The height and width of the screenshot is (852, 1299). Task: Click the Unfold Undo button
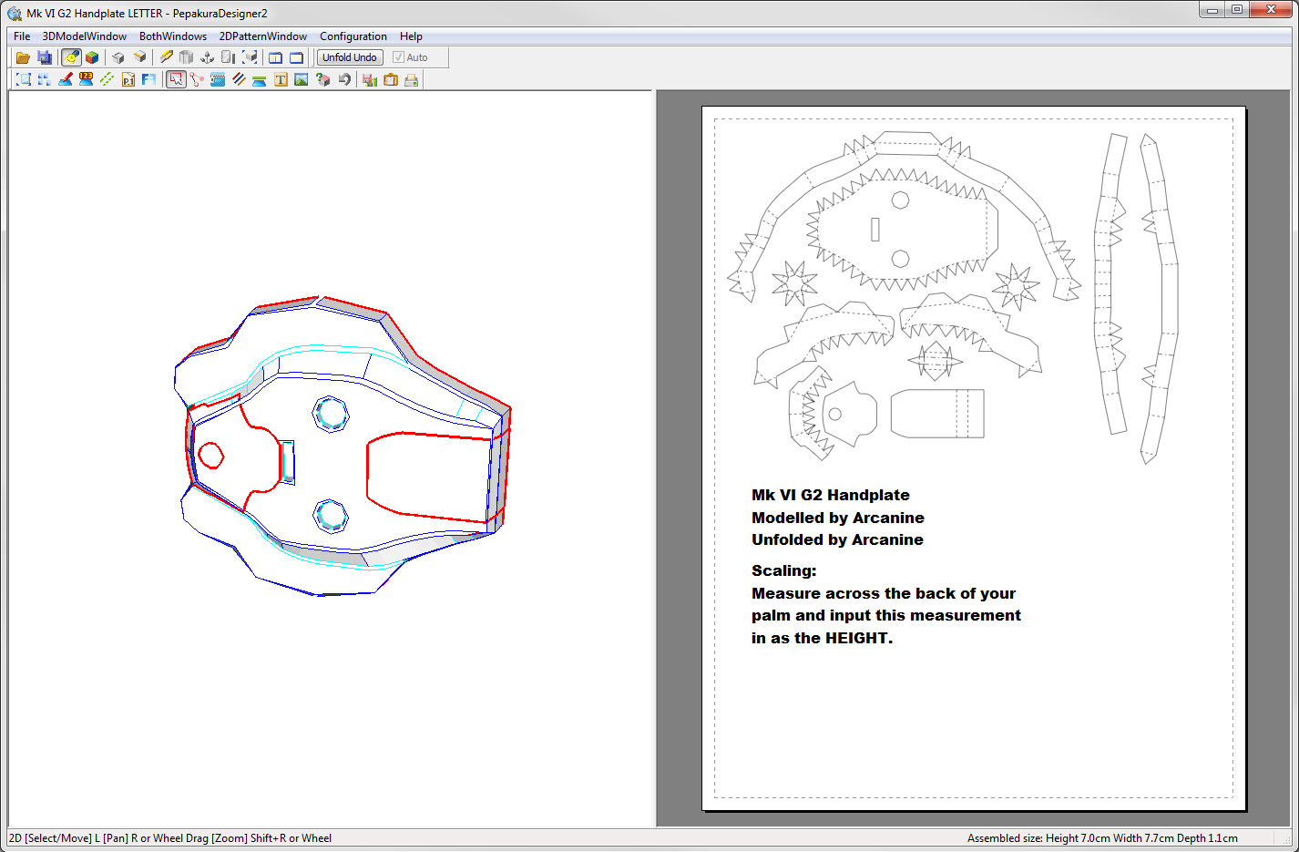click(350, 57)
